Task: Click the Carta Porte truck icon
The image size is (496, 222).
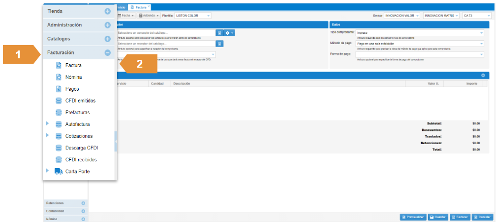Action: [x=59, y=171]
